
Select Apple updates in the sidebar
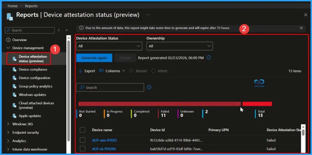point(30,116)
